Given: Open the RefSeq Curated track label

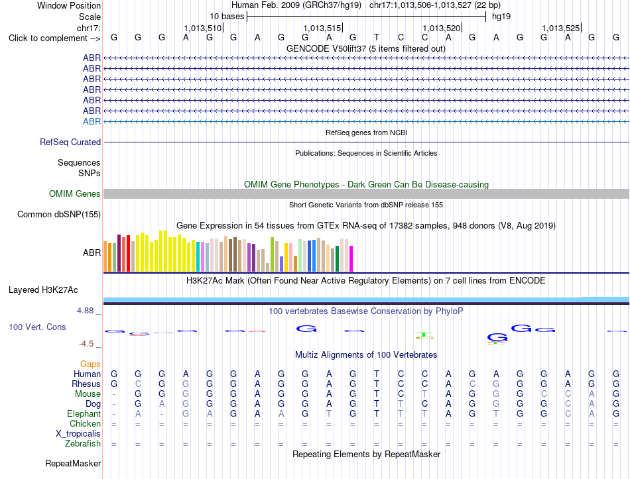Looking at the screenshot, I should tap(70, 142).
